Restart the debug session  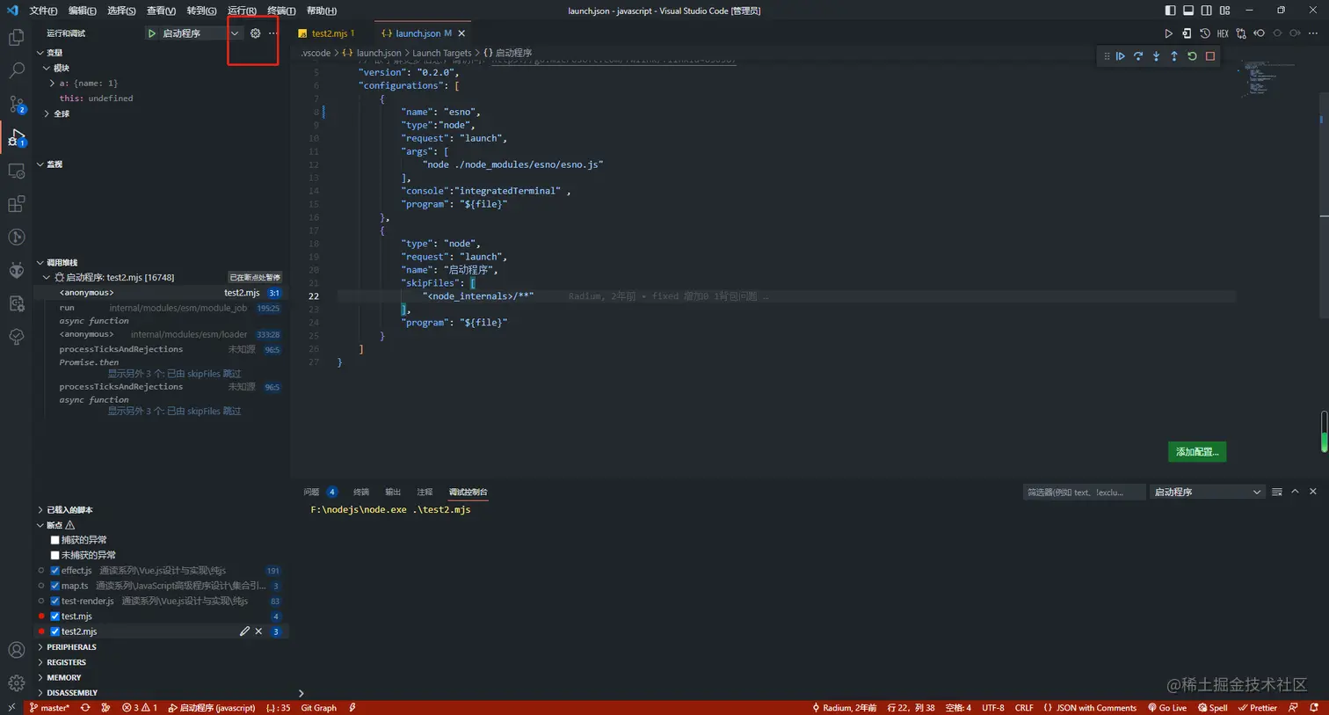pyautogui.click(x=1192, y=56)
